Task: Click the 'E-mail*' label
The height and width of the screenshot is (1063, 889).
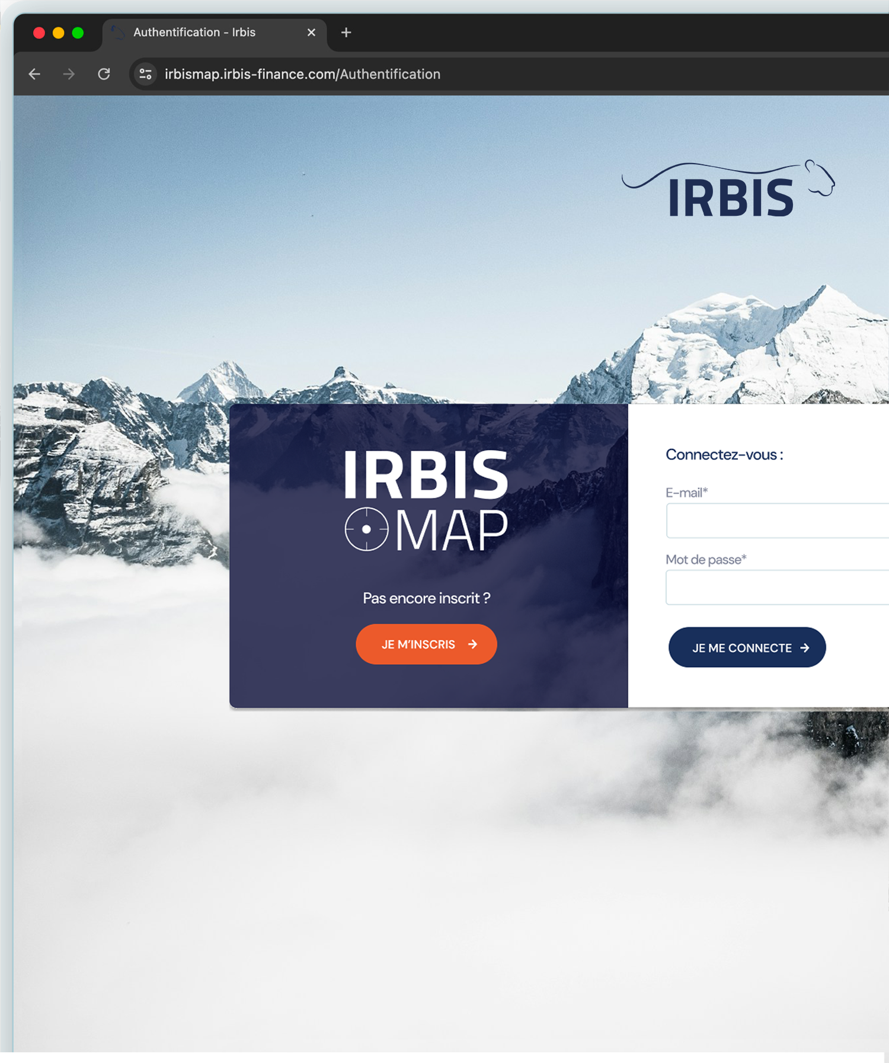Action: pos(686,493)
